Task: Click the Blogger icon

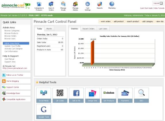Action: coord(4,81)
